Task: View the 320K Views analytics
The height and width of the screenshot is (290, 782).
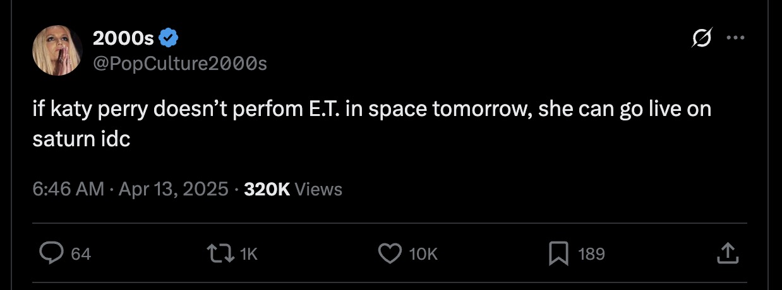Action: pyautogui.click(x=293, y=189)
